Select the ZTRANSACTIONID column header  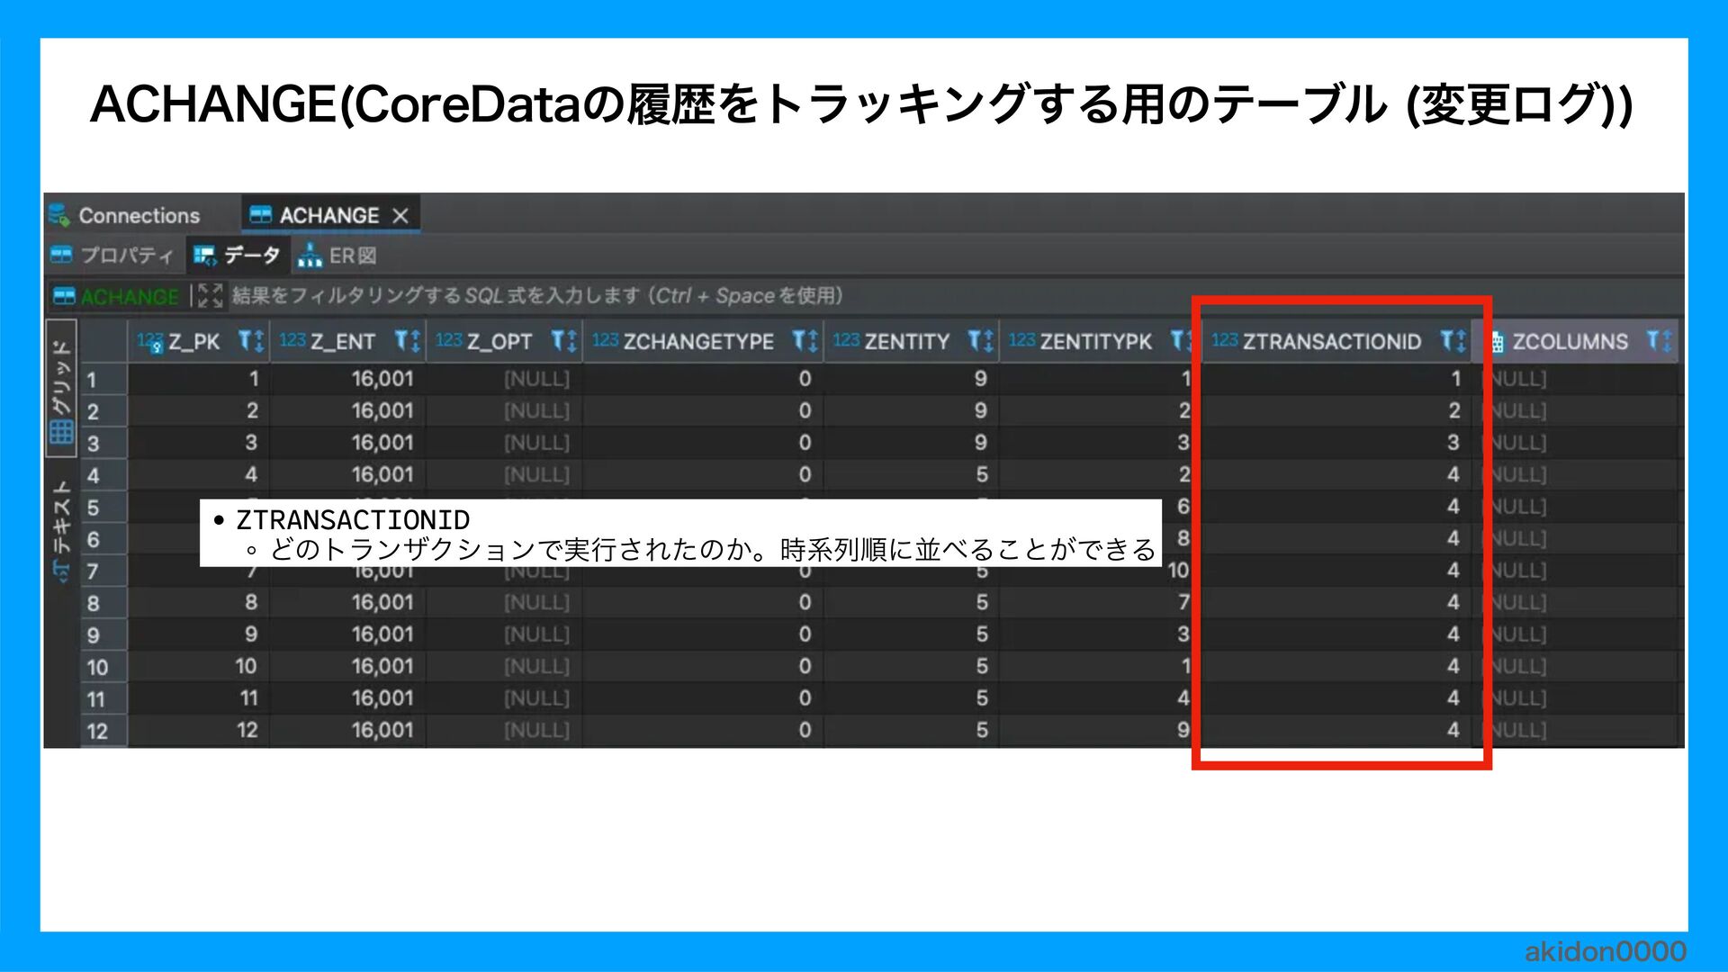pos(1331,342)
